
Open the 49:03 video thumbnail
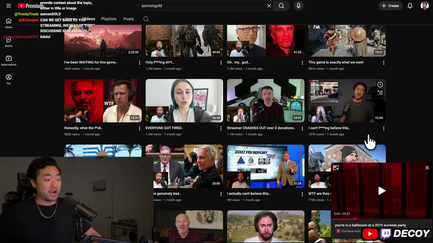coord(184,40)
